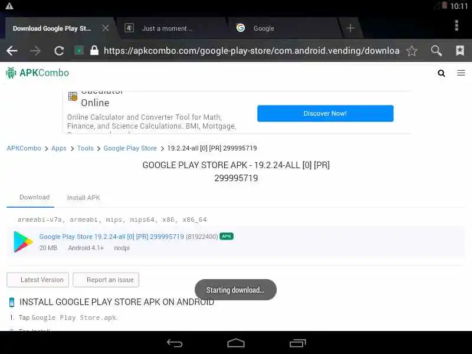This screenshot has height=354, width=472.
Task: Click the armeabi-v7a architecture list text
Action: pos(112,219)
